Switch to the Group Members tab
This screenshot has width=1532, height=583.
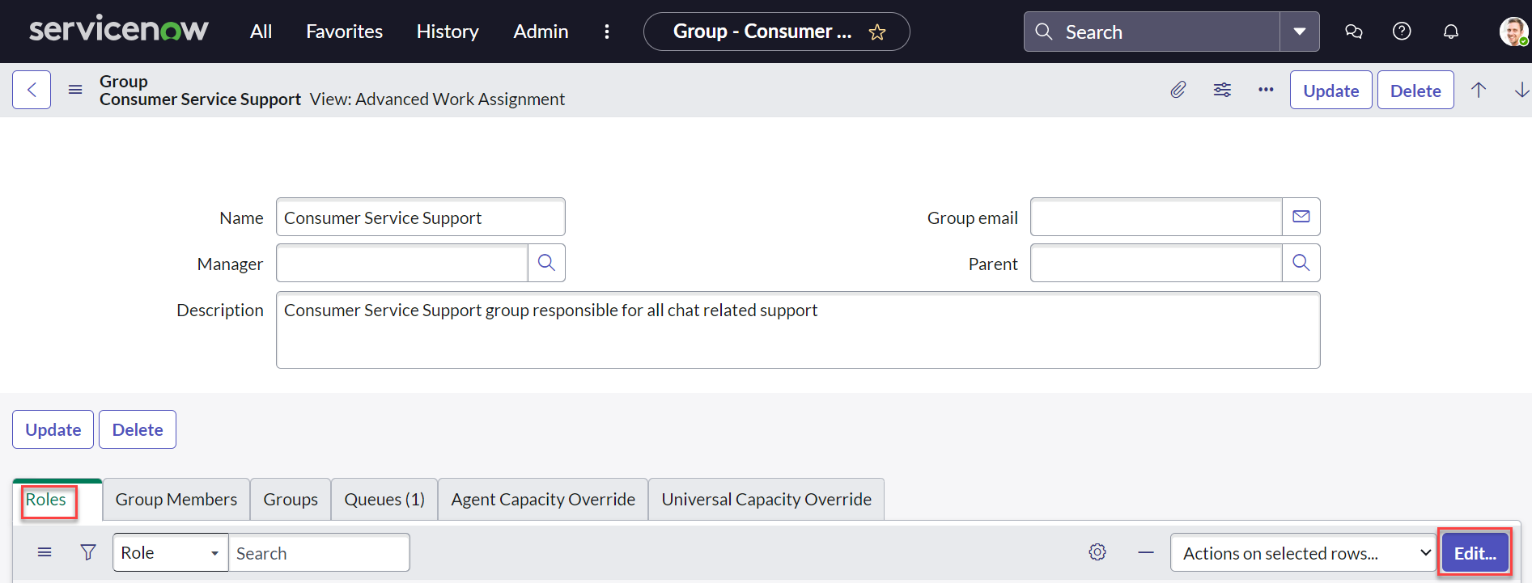coord(176,500)
